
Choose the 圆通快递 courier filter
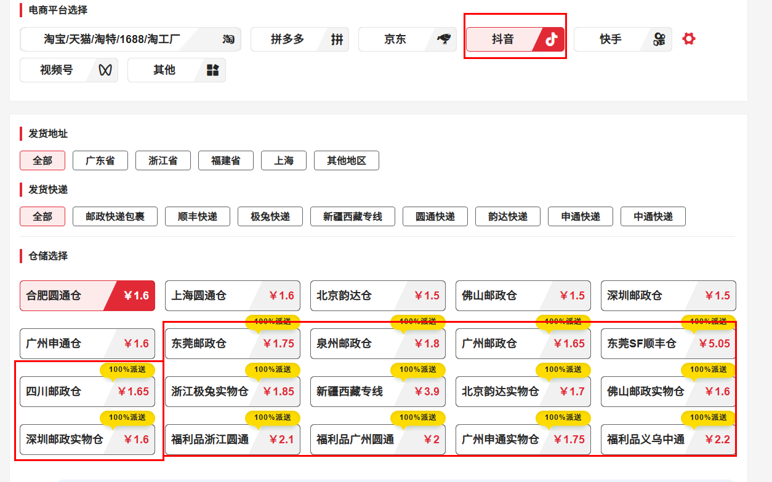(435, 216)
